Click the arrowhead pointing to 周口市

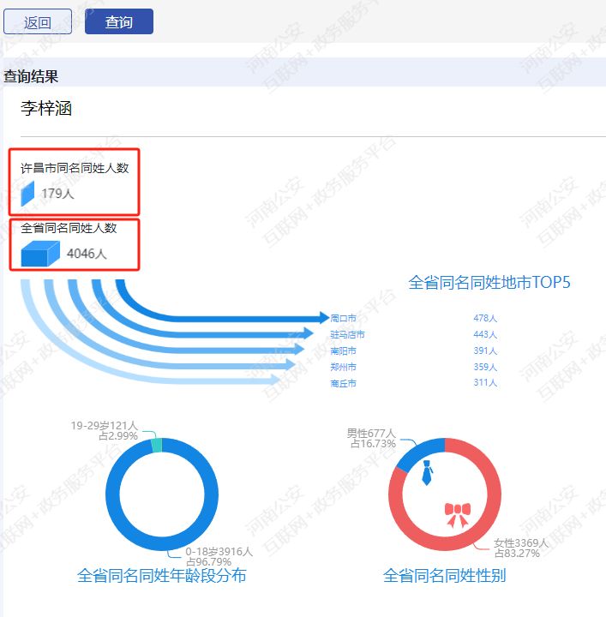tap(323, 318)
